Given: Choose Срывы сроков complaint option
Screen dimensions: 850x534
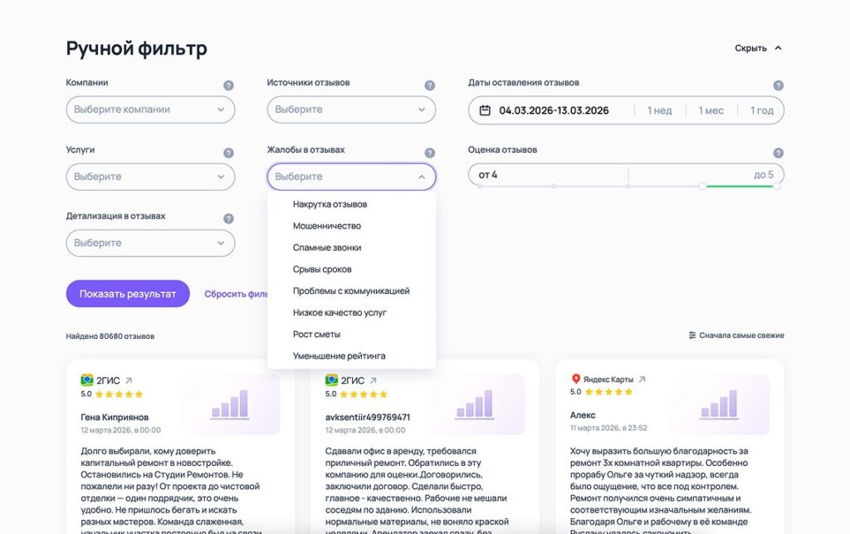Looking at the screenshot, I should pyautogui.click(x=322, y=269).
